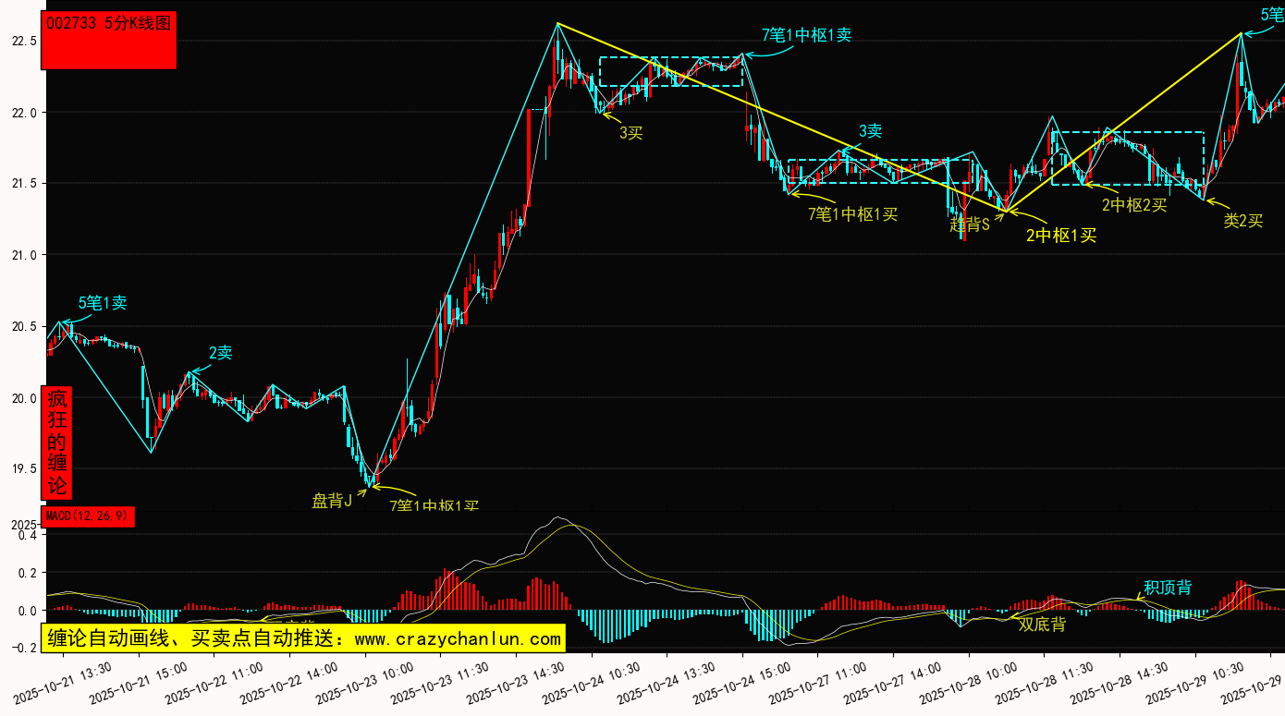Viewport: 1285px width, 716px height.
Task: Click the 趋背S divergence marker
Action: pos(970,224)
